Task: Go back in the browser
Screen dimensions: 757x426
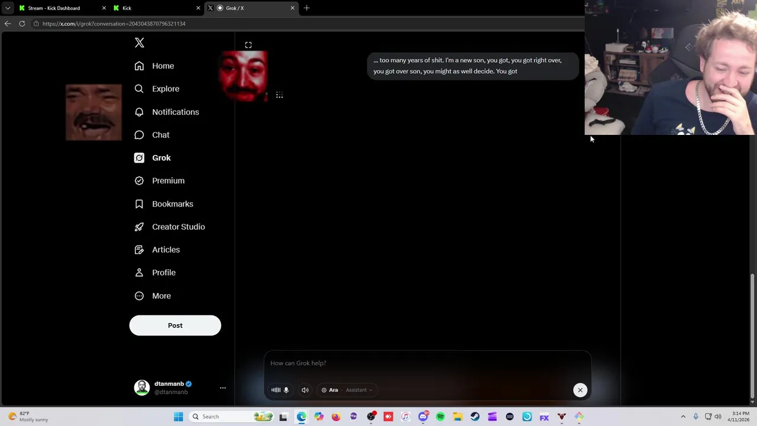Action: click(x=7, y=24)
